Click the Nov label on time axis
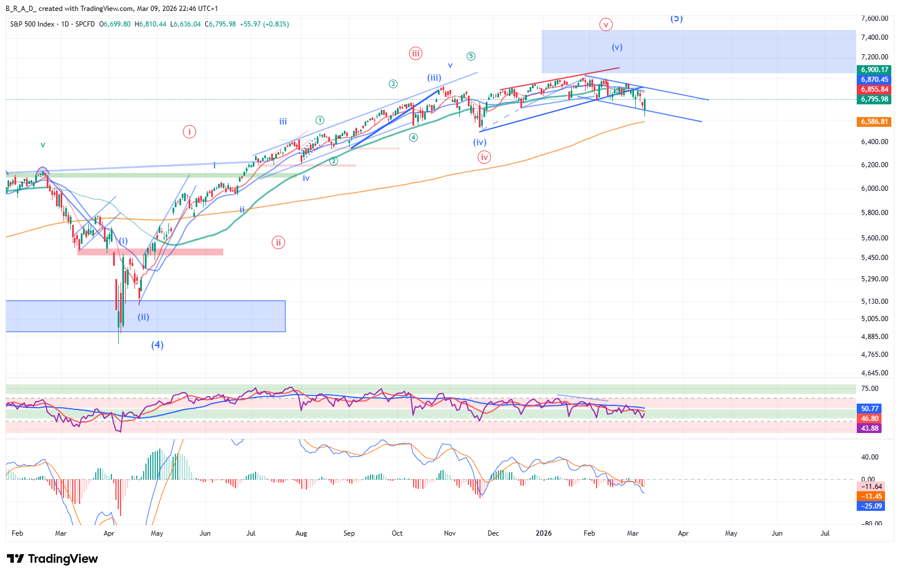 point(450,533)
